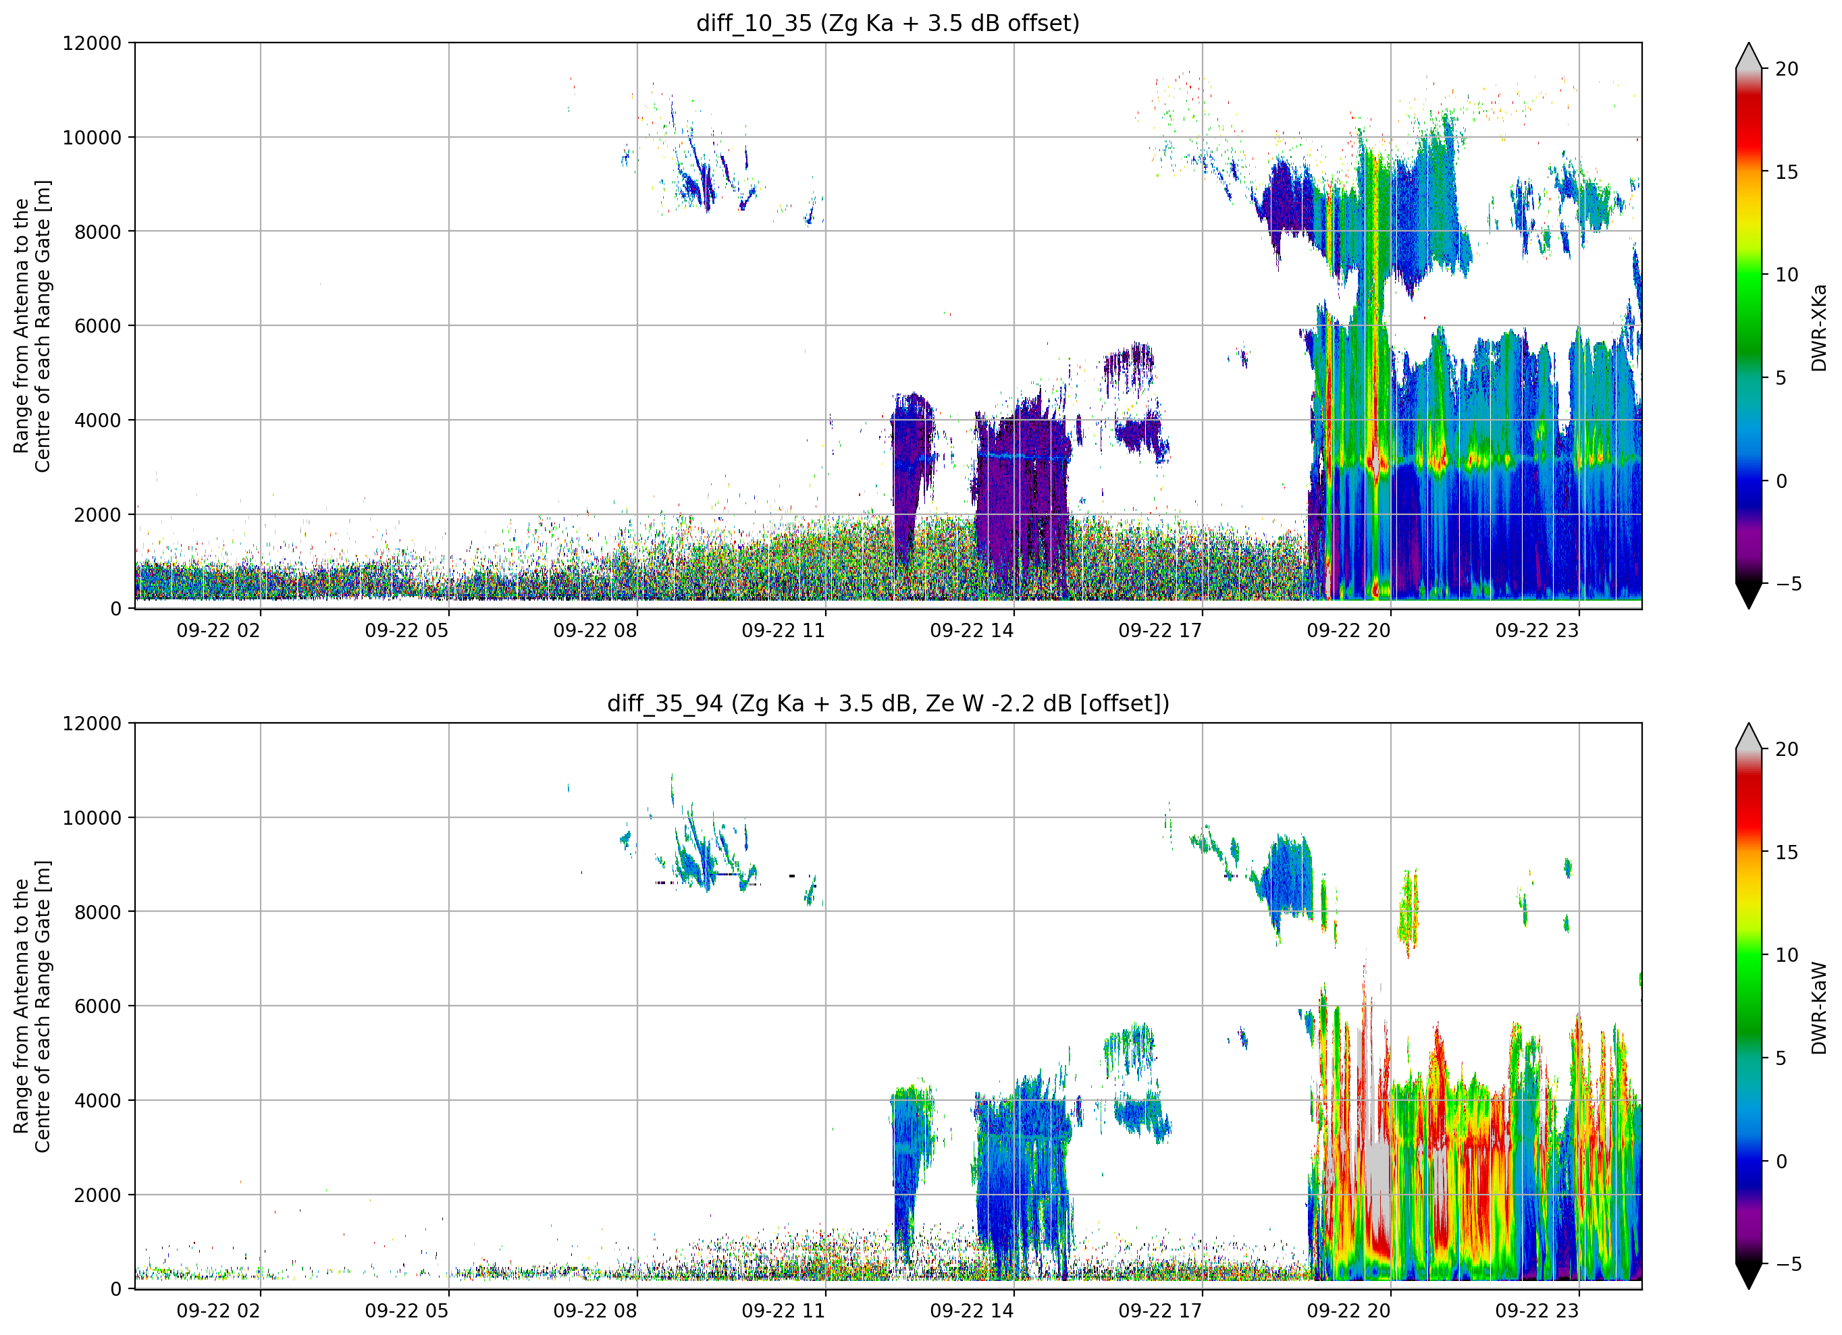Click tick '15' on the DWR-KaW colorbar
1842x1335 pixels.
(x=1786, y=852)
